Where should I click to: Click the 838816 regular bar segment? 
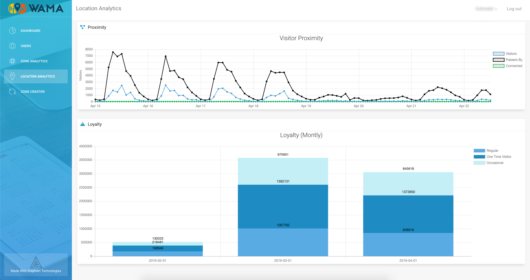[x=408, y=245]
